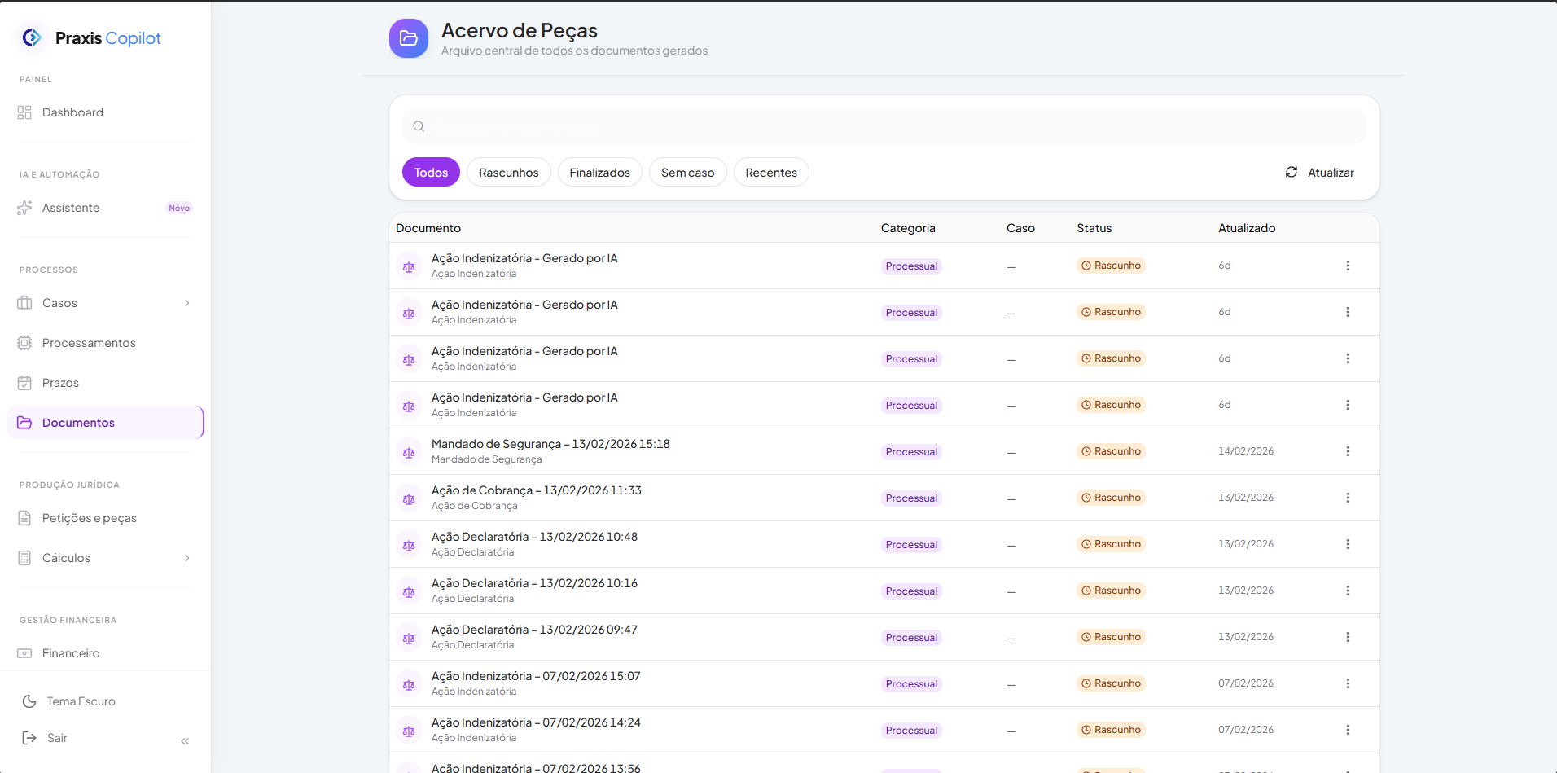Click the Financeiro money icon
The width and height of the screenshot is (1557, 773).
[24, 653]
